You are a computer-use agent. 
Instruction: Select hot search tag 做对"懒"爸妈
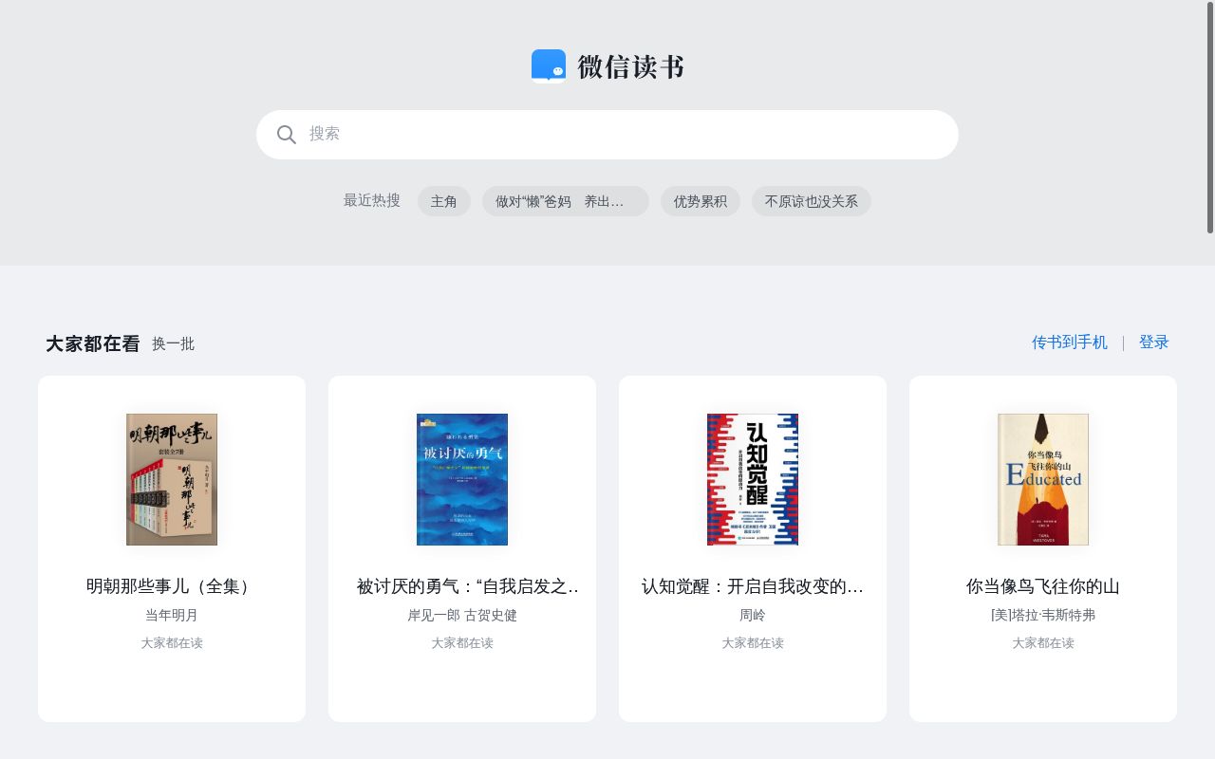[x=566, y=201]
